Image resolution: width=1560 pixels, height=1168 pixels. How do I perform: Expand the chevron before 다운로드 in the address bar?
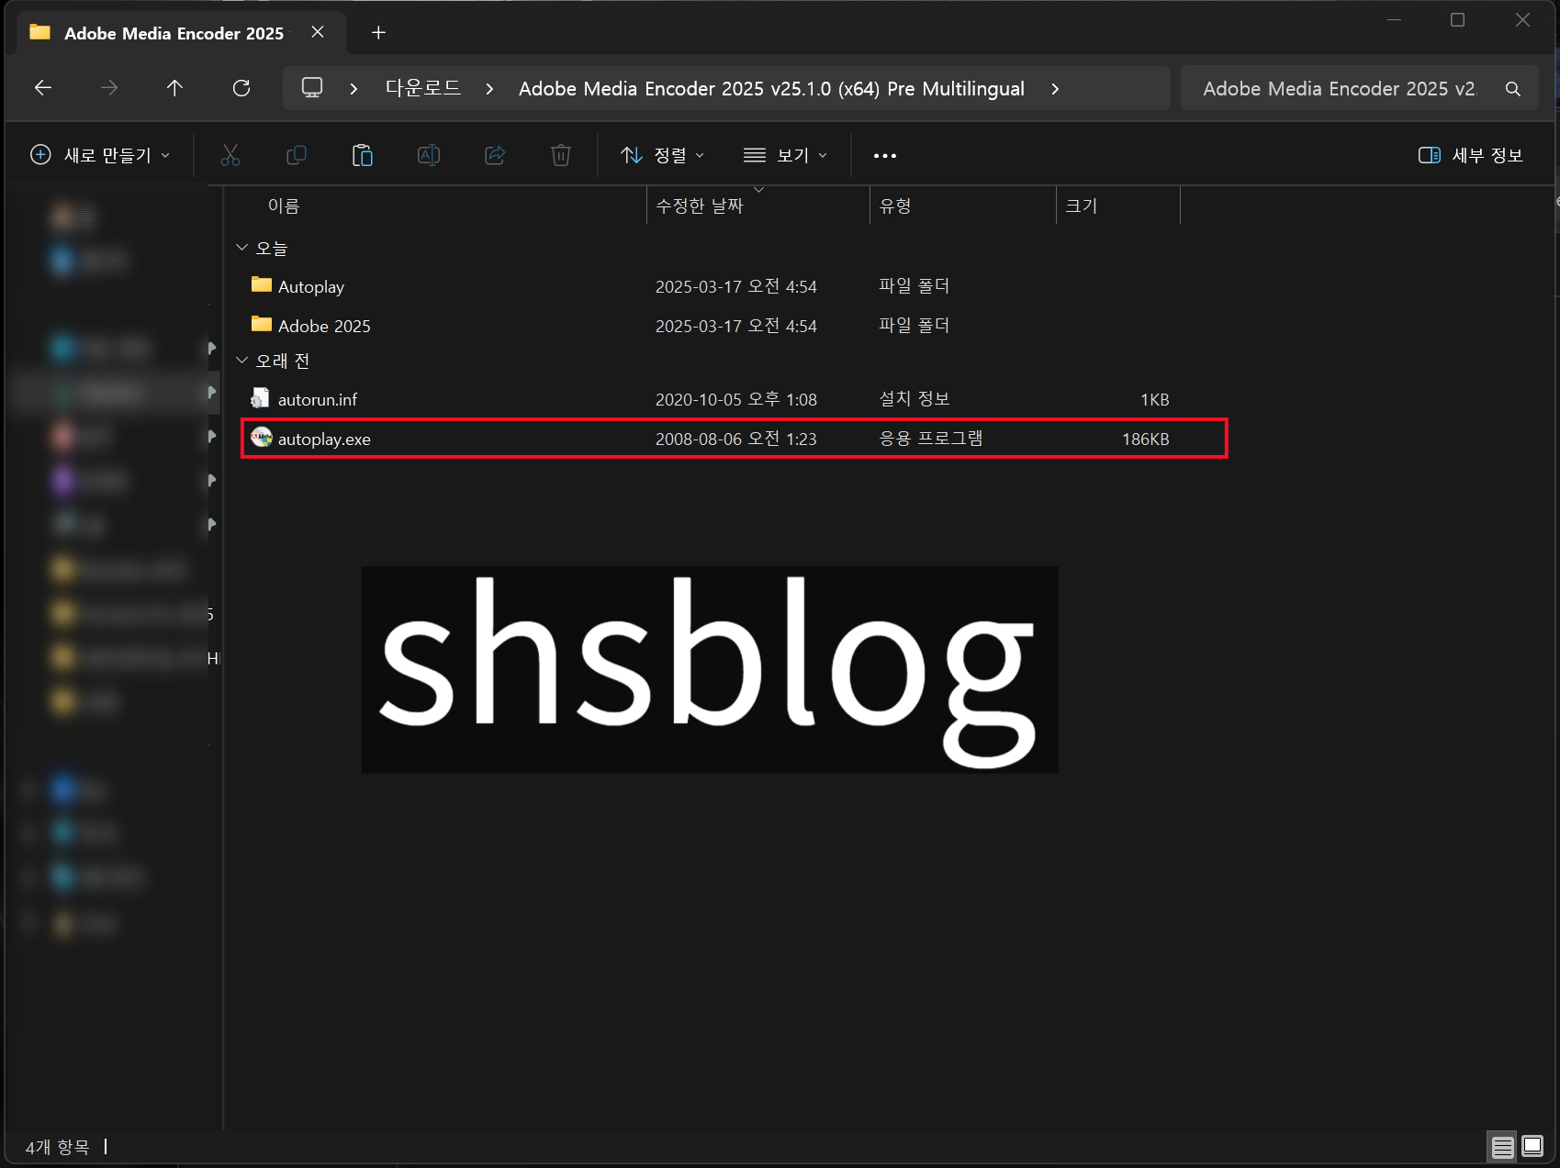354,89
